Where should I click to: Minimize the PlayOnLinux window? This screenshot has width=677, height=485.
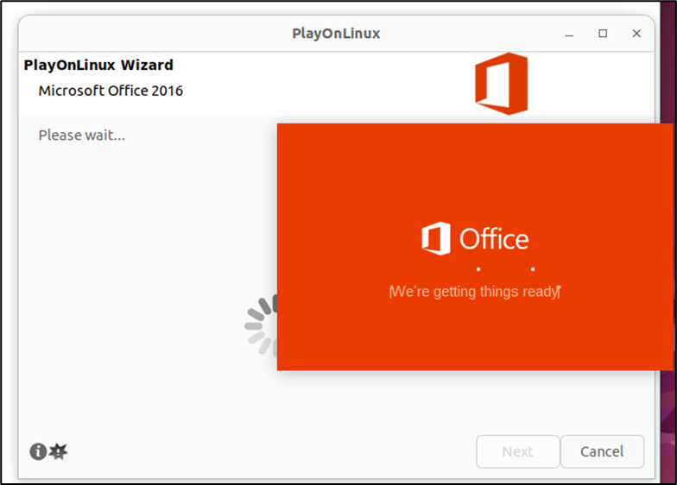[570, 34]
